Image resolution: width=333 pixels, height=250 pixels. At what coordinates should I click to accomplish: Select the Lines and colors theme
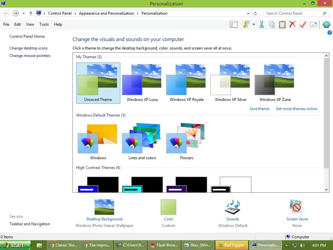tap(142, 141)
